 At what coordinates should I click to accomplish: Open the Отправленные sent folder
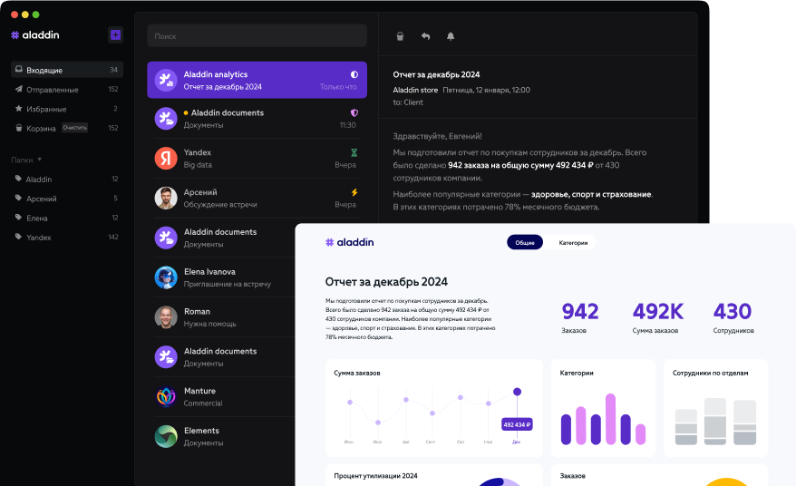(66, 90)
